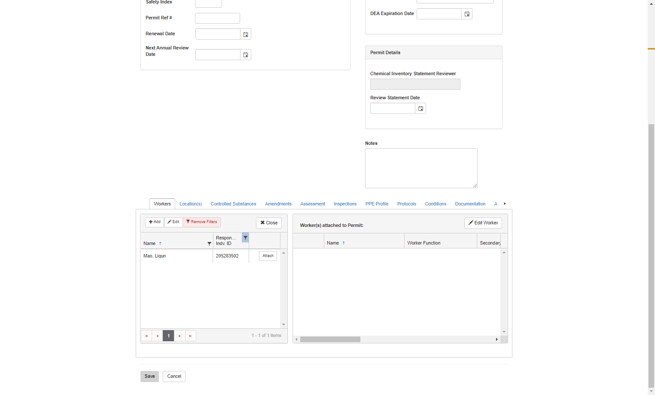Click Remove Filters button

pos(201,222)
